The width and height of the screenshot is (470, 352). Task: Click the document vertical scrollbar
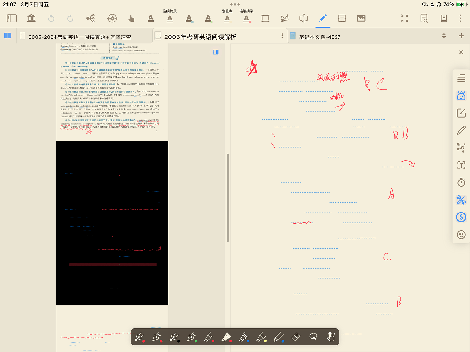point(228,198)
